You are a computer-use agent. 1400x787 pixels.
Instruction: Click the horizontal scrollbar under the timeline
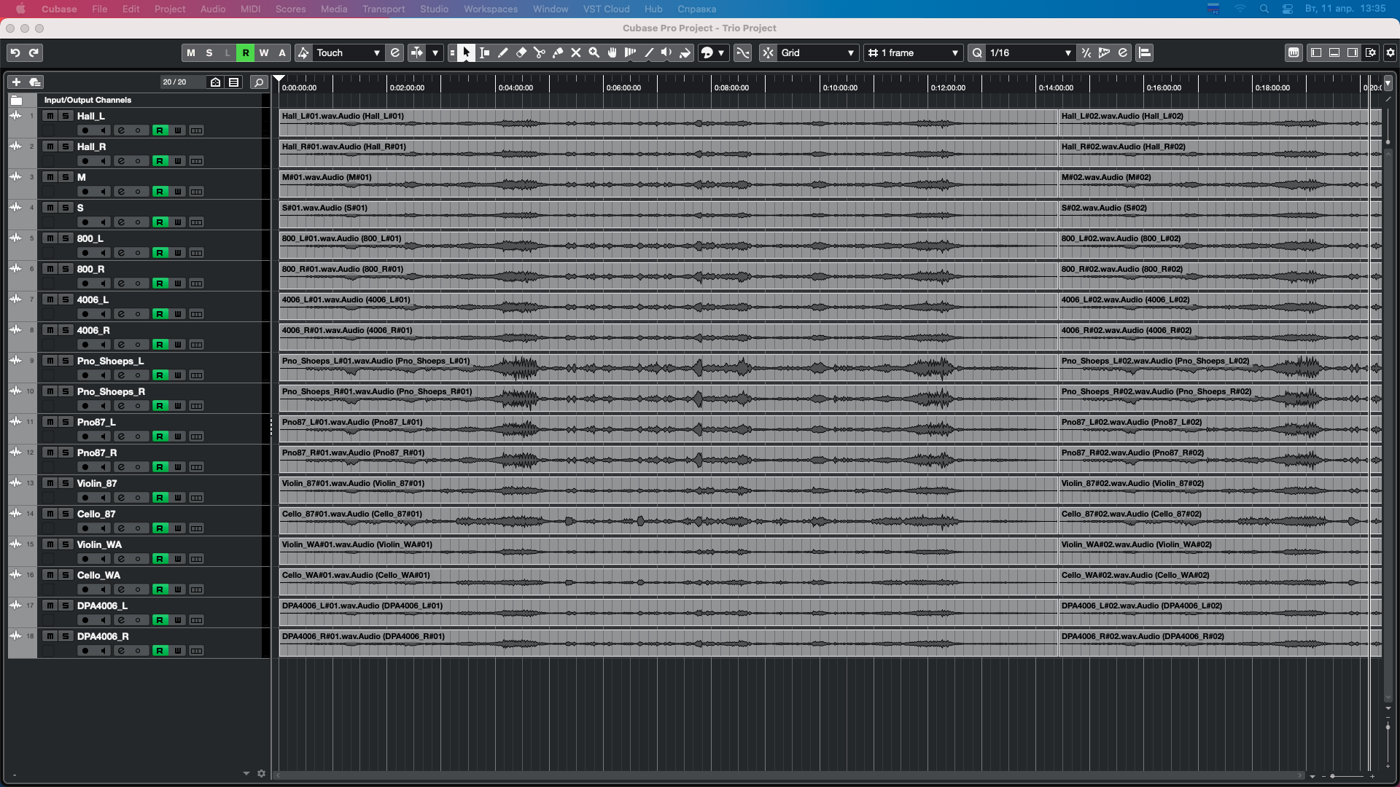tap(789, 775)
